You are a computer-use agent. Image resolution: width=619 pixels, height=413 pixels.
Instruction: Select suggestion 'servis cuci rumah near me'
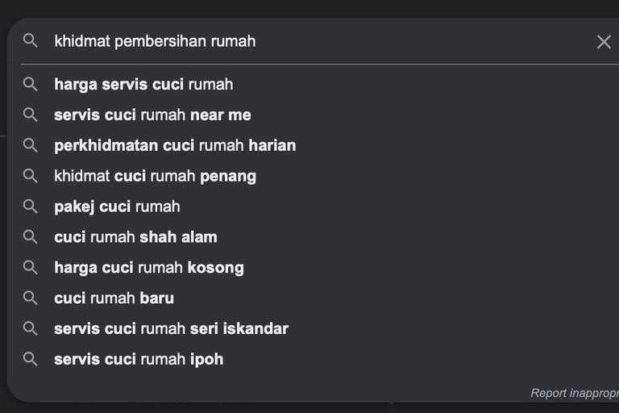pyautogui.click(x=152, y=115)
